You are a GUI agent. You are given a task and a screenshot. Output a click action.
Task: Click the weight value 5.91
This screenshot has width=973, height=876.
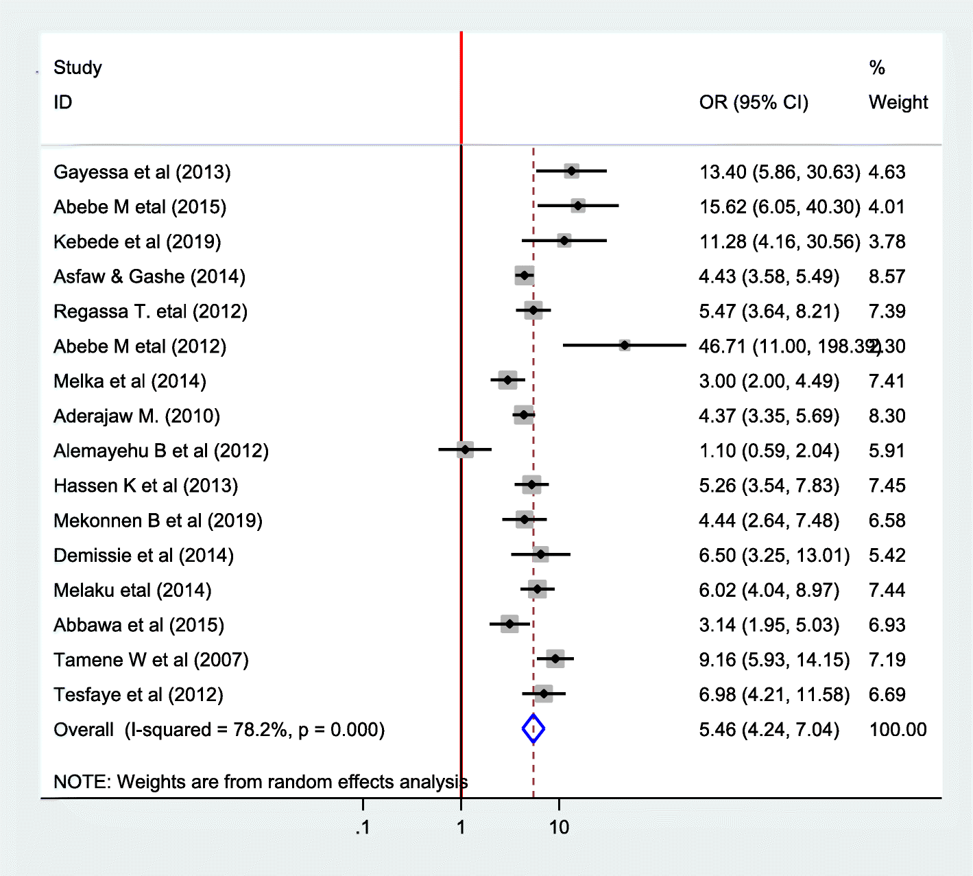(x=887, y=451)
